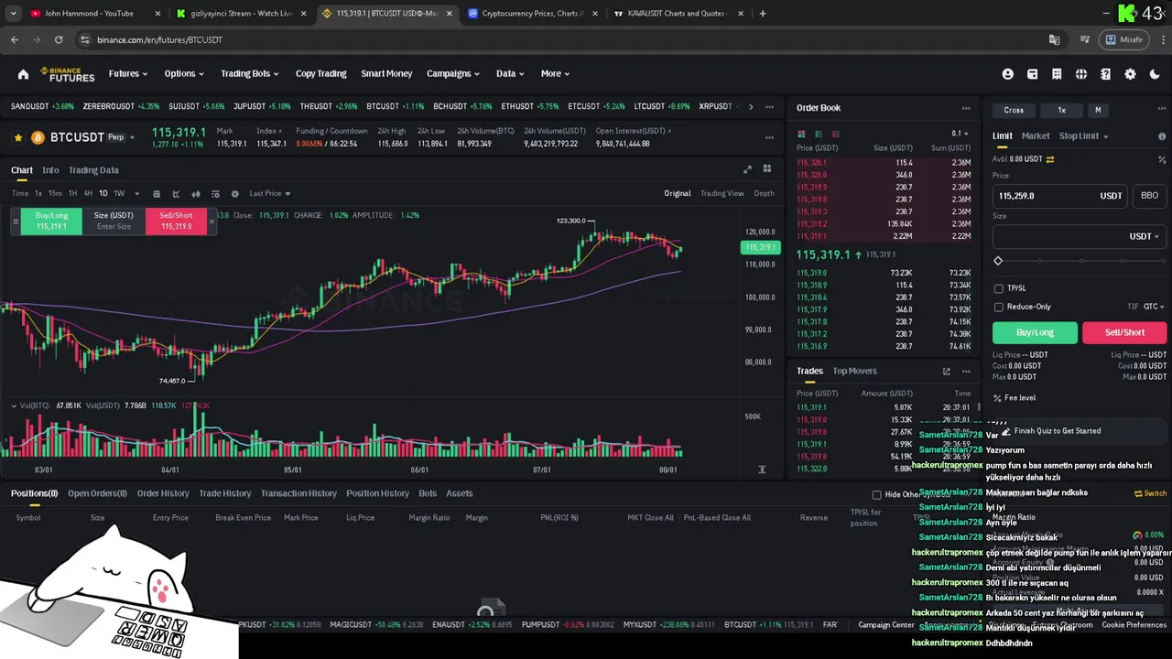
Task: Expand the Stop Limit order type dropdown
Action: point(1083,136)
